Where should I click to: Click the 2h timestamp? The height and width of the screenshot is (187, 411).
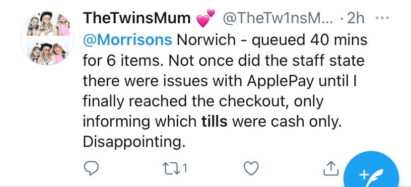(x=355, y=18)
